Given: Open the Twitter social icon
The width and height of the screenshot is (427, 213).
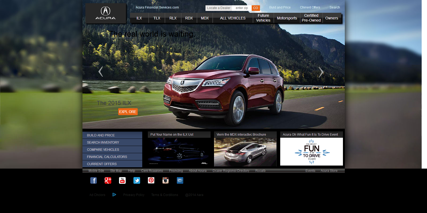Looking at the screenshot, I should point(137,181).
